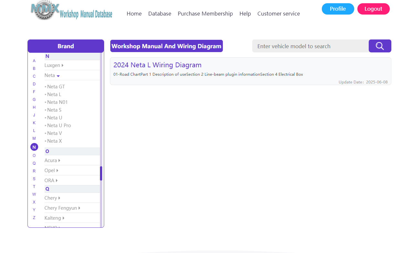
Task: Jump to letter B in brand index
Action: (34, 69)
